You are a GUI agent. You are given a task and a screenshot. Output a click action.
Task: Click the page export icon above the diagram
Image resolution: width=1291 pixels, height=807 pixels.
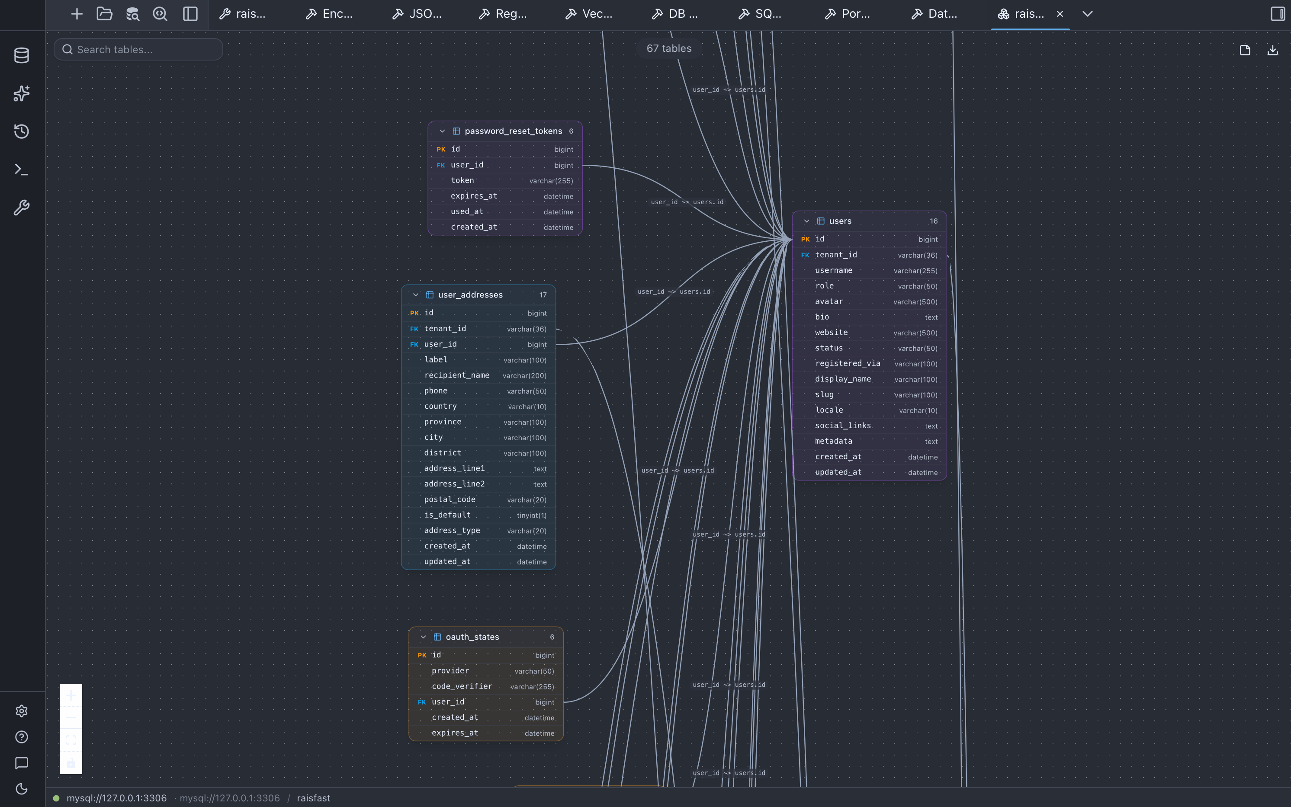coord(1245,50)
